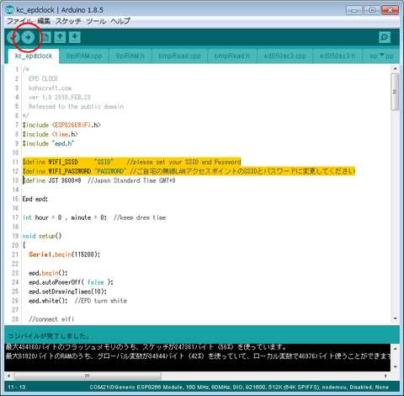Click the 'Epd epd;' declaration line
The image size is (404, 396).
(x=35, y=199)
